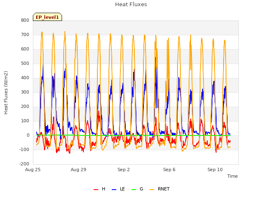Click the Aug 29 x-axis tick label

click(x=78, y=170)
